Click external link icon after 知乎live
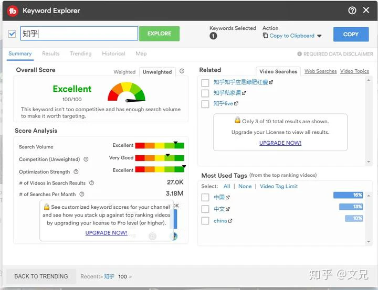Image resolution: width=378 pixels, height=290 pixels. click(x=236, y=104)
